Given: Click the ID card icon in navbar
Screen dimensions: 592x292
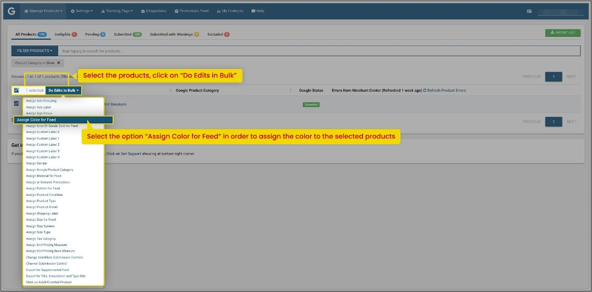Looking at the screenshot, I should point(529,11).
